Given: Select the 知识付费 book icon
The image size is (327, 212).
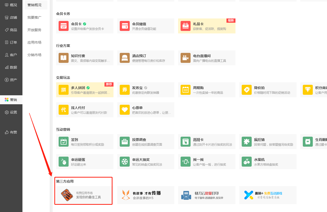Looking at the screenshot, I should pyautogui.click(x=64, y=58).
